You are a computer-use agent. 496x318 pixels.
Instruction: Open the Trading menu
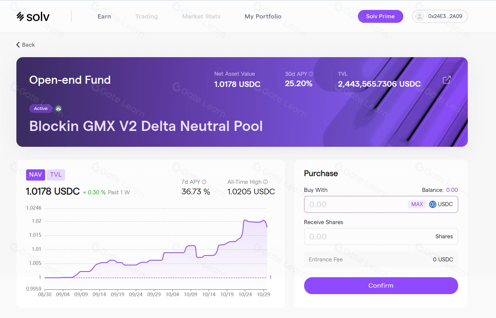coord(146,16)
